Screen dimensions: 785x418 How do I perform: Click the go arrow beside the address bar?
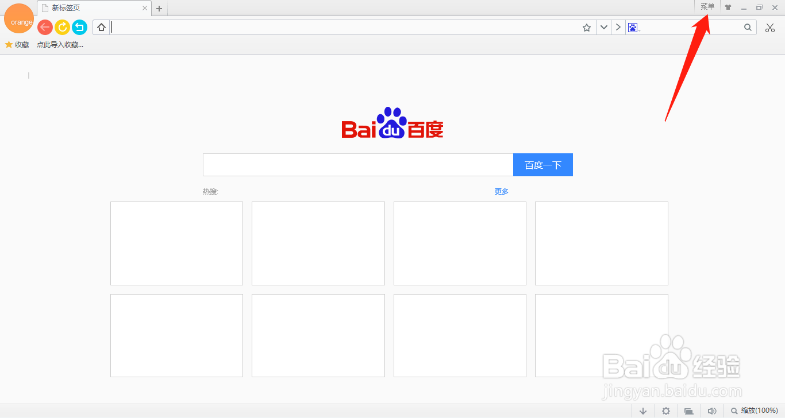618,28
